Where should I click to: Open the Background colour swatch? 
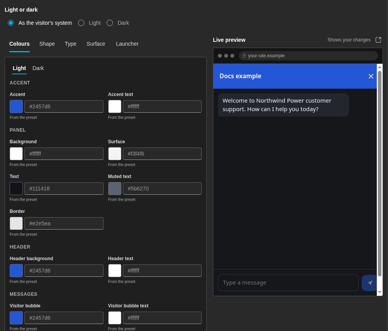(16, 154)
